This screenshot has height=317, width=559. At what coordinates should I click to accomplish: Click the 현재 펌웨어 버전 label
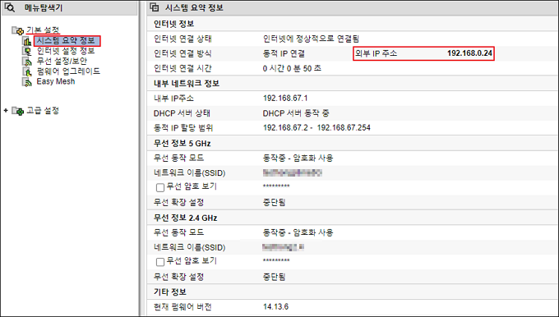click(182, 306)
